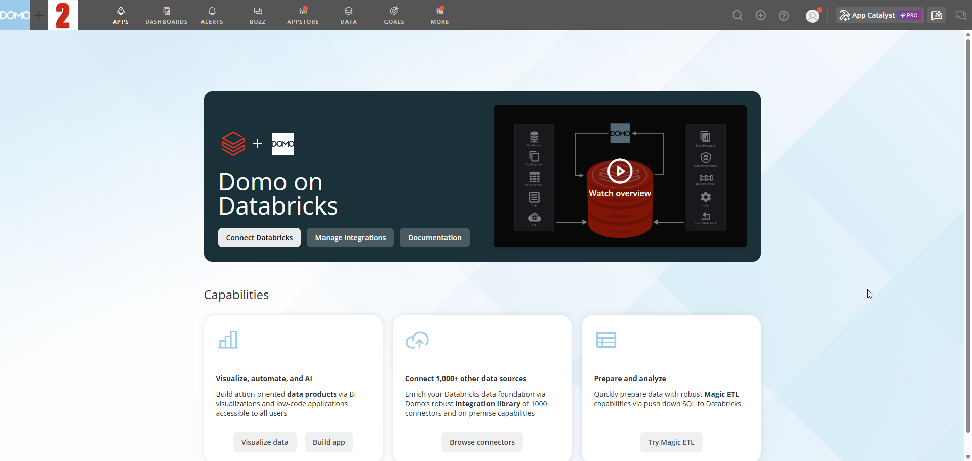Click 'Prepare and analyze' card title
The width and height of the screenshot is (972, 461).
pyautogui.click(x=630, y=379)
